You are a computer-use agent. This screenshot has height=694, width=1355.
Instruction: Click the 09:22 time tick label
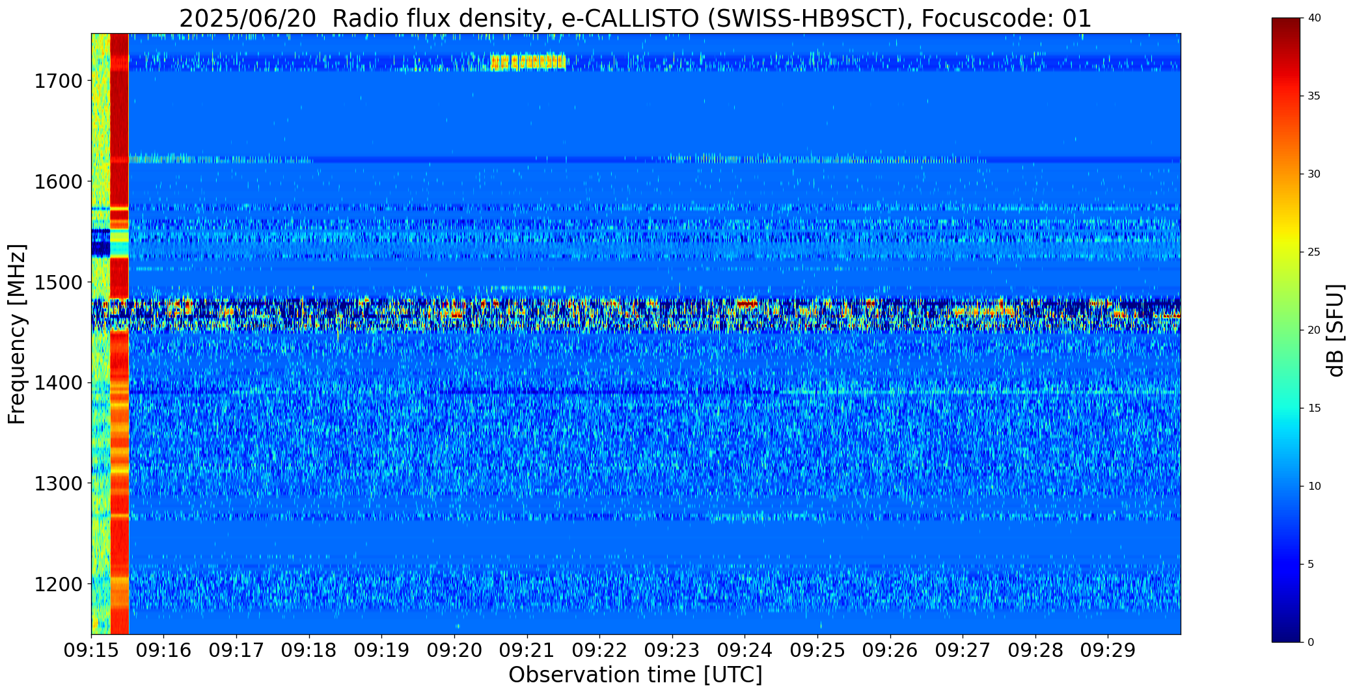coord(599,650)
